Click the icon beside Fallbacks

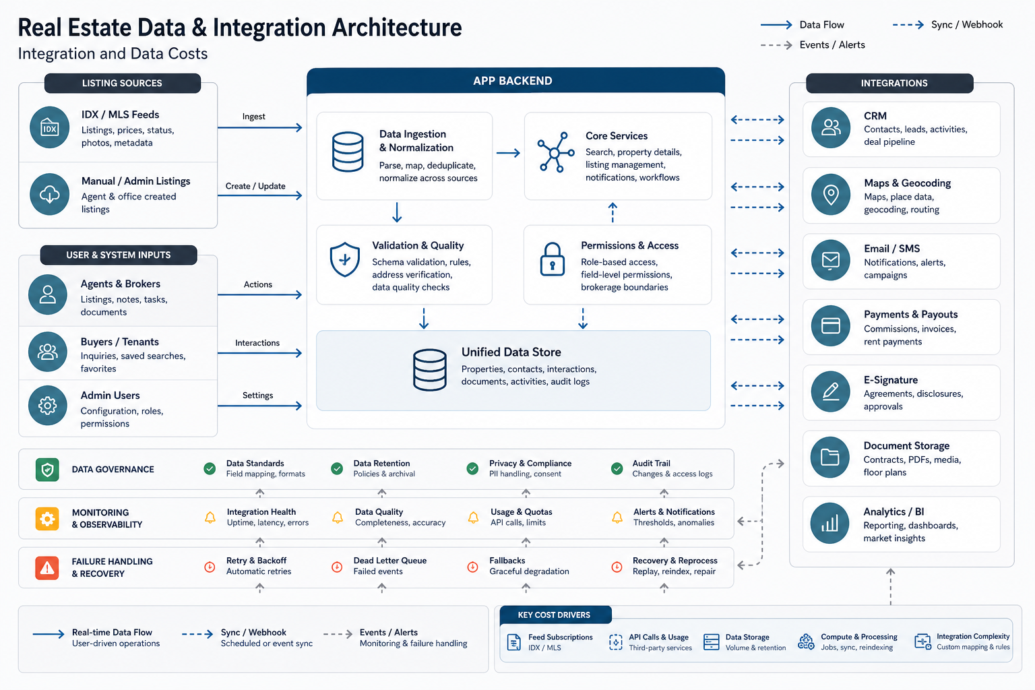coord(473,567)
